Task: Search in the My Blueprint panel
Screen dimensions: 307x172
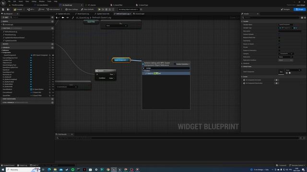Action: coord(30,17)
